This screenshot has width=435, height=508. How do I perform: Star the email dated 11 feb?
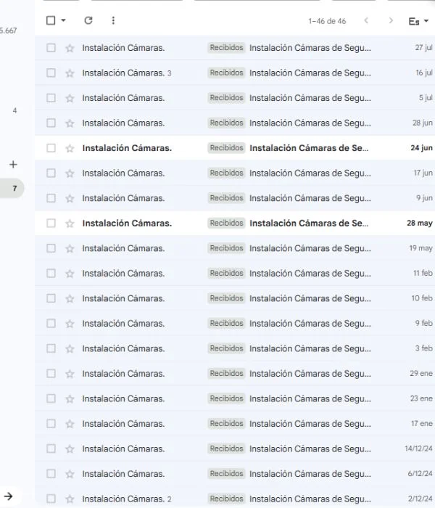coord(70,274)
